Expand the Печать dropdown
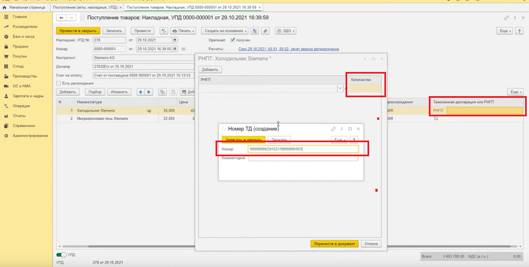Viewport: 529px width, 267px height. 183,30
